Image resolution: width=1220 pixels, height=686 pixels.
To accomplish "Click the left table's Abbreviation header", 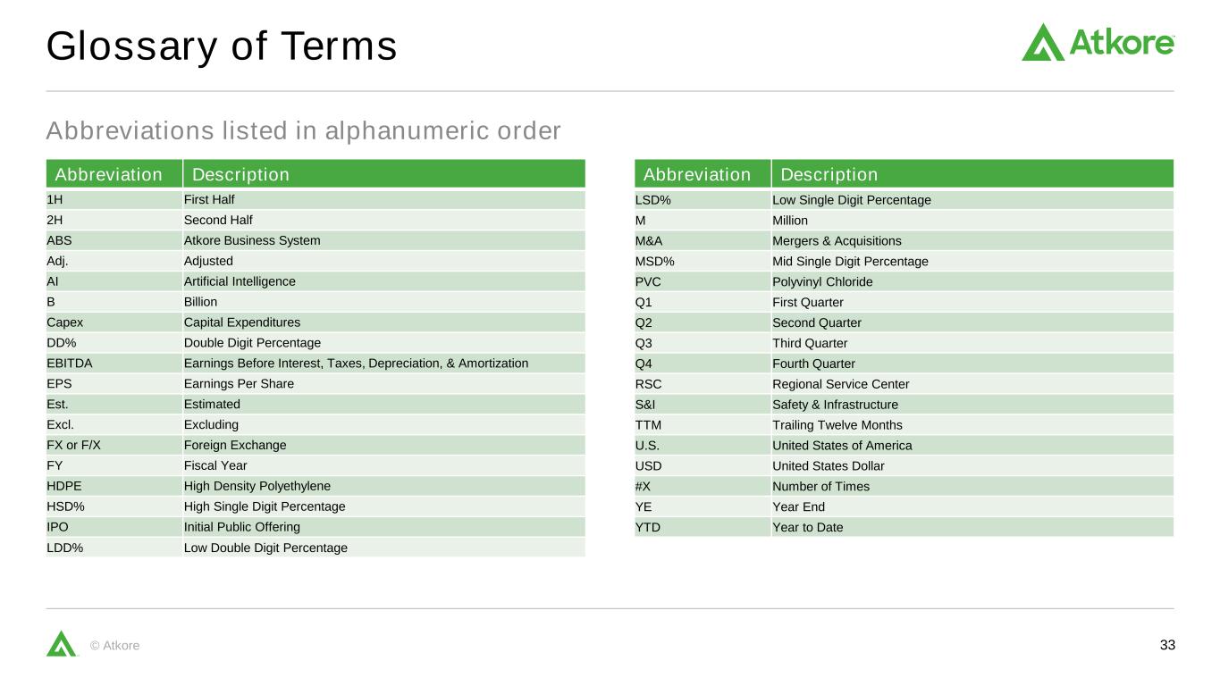I will click(109, 174).
